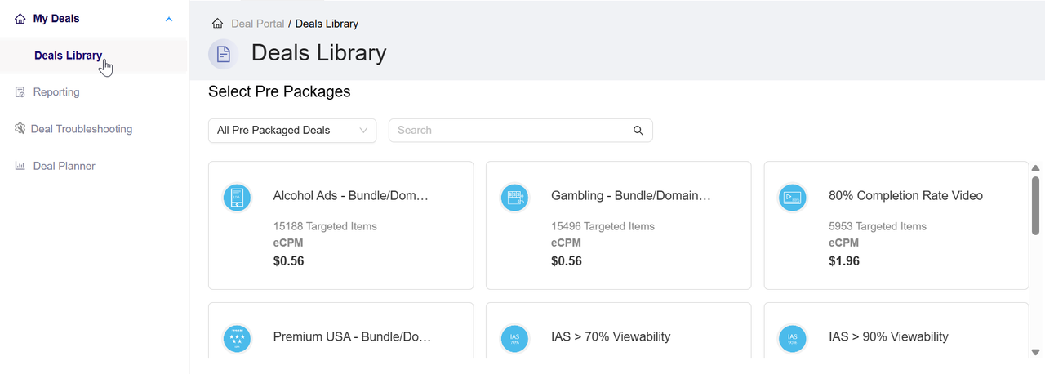
Task: Click the Deals Library document icon
Action: coord(224,54)
